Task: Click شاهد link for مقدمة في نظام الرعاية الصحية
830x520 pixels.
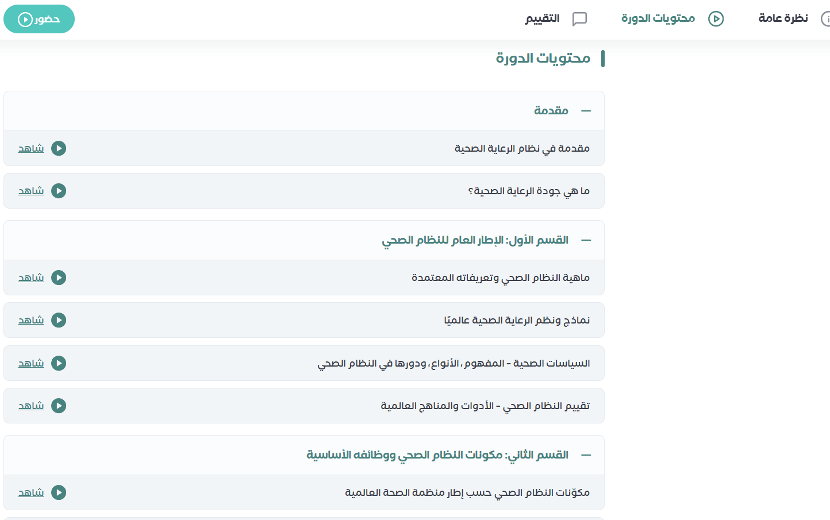Action: (x=31, y=148)
